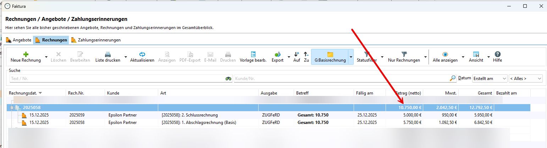Image resolution: width=547 pixels, height=148 pixels.
Task: Click Liste drucken printer icon
Action: 108,55
